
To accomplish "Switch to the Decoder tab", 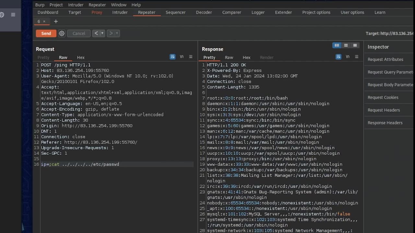I will pyautogui.click(x=204, y=12).
